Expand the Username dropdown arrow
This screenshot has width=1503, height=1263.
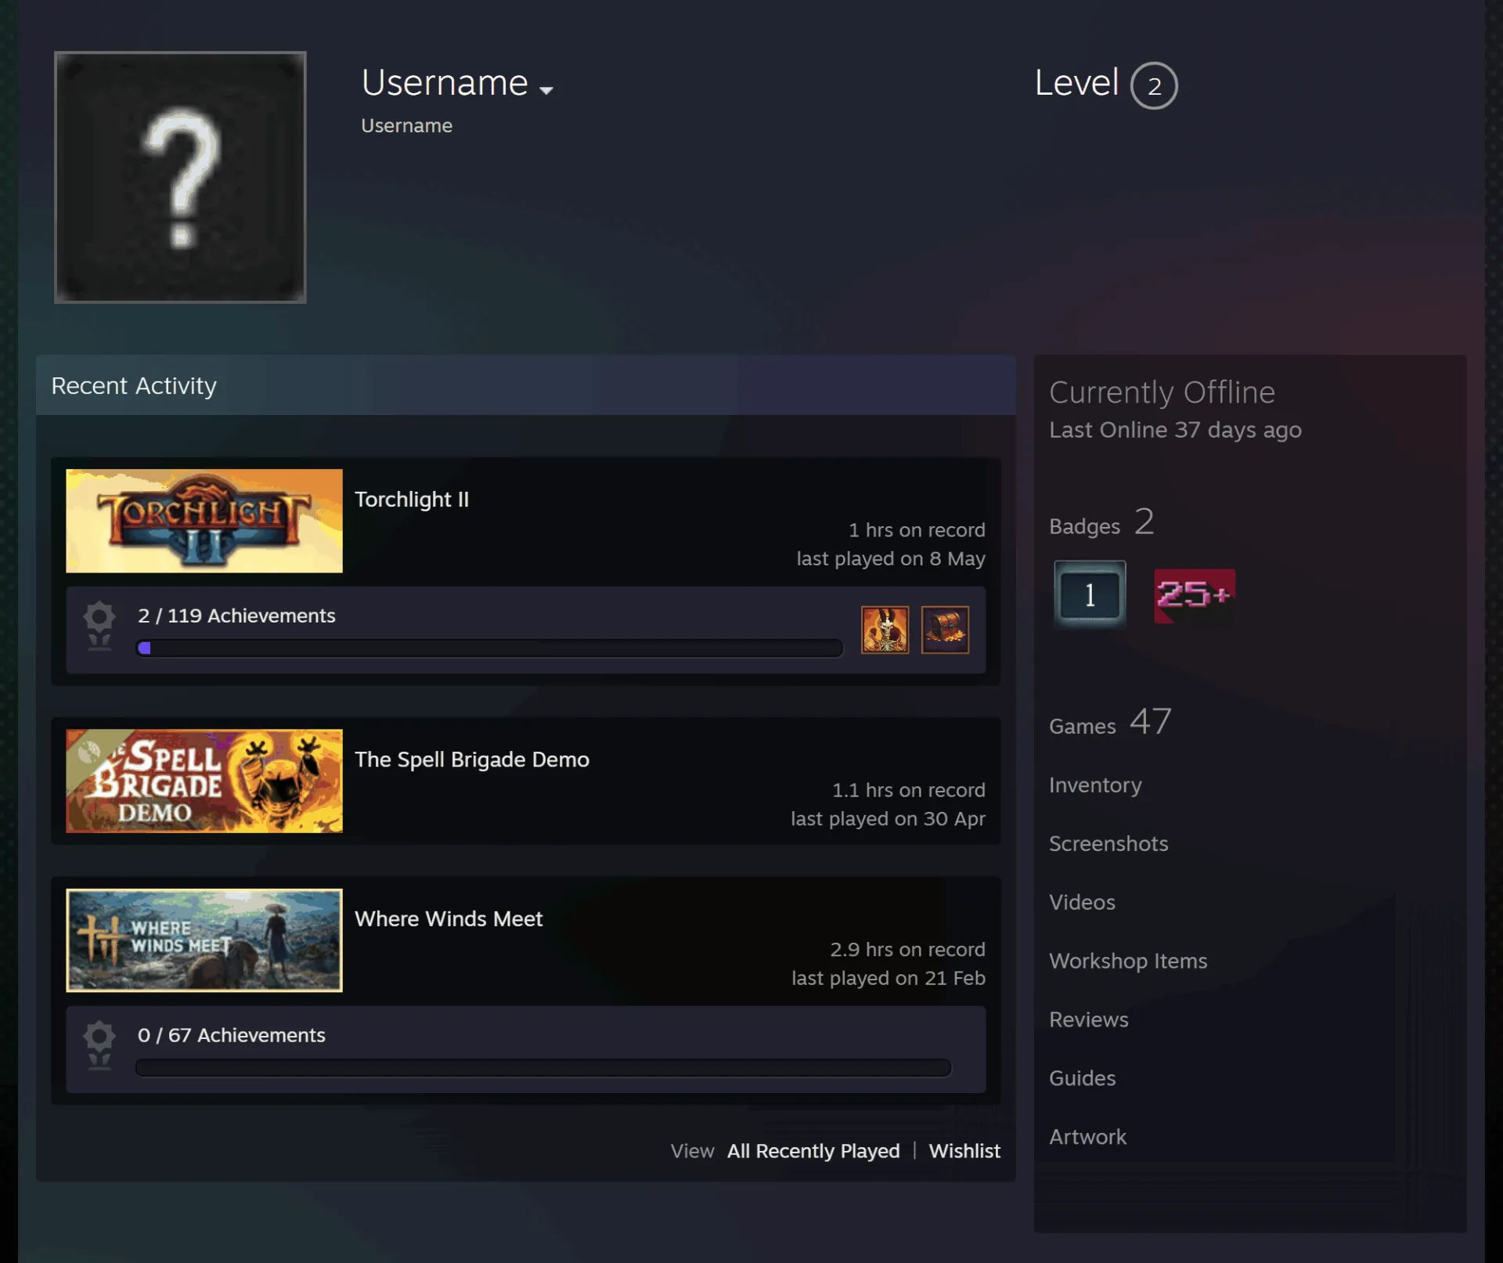(x=546, y=90)
